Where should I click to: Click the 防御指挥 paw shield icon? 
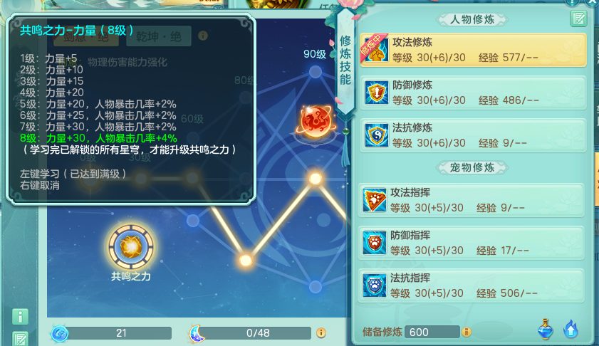point(375,243)
